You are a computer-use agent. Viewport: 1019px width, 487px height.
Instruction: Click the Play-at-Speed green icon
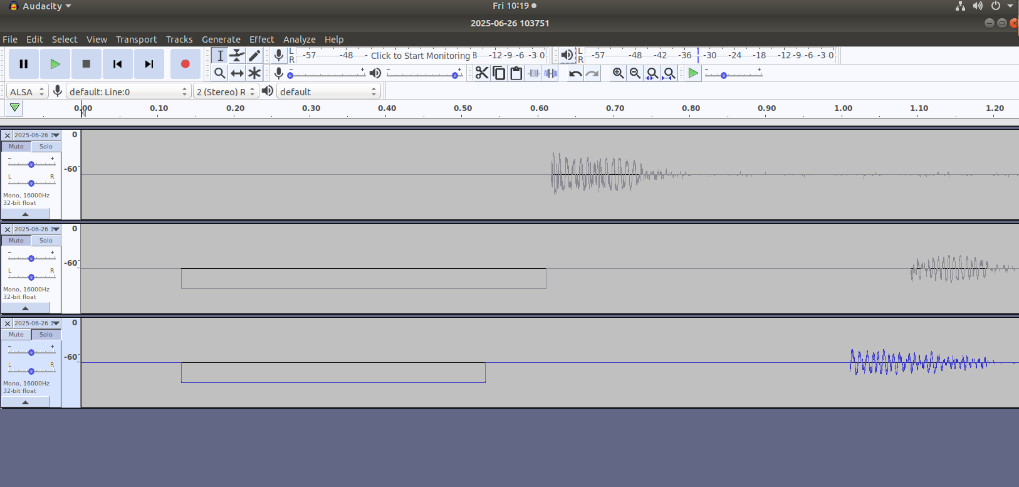pyautogui.click(x=692, y=73)
